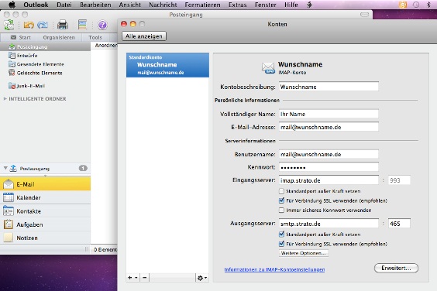Viewport: 437px width, 291px height.
Task: Open the Ansicht menu
Action: (x=130, y=5)
